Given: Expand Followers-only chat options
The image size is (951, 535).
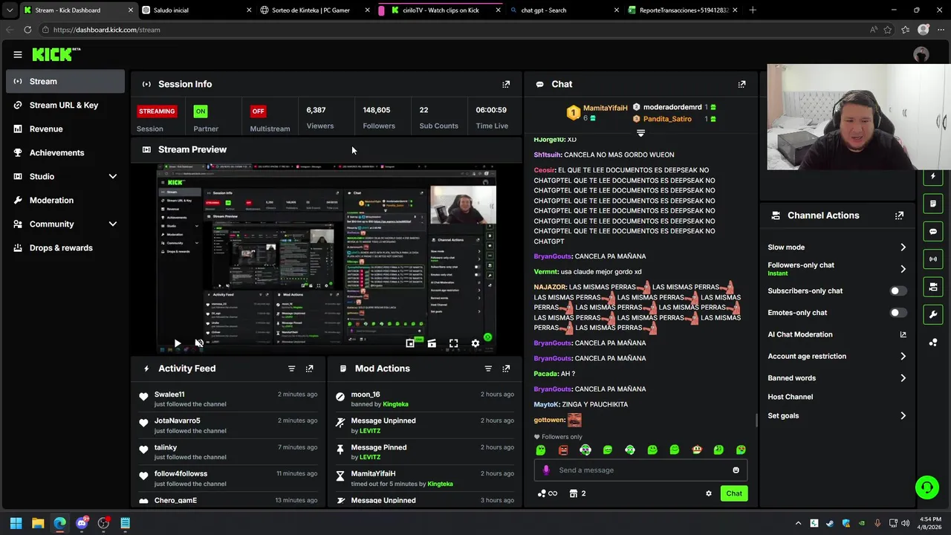Looking at the screenshot, I should [903, 269].
